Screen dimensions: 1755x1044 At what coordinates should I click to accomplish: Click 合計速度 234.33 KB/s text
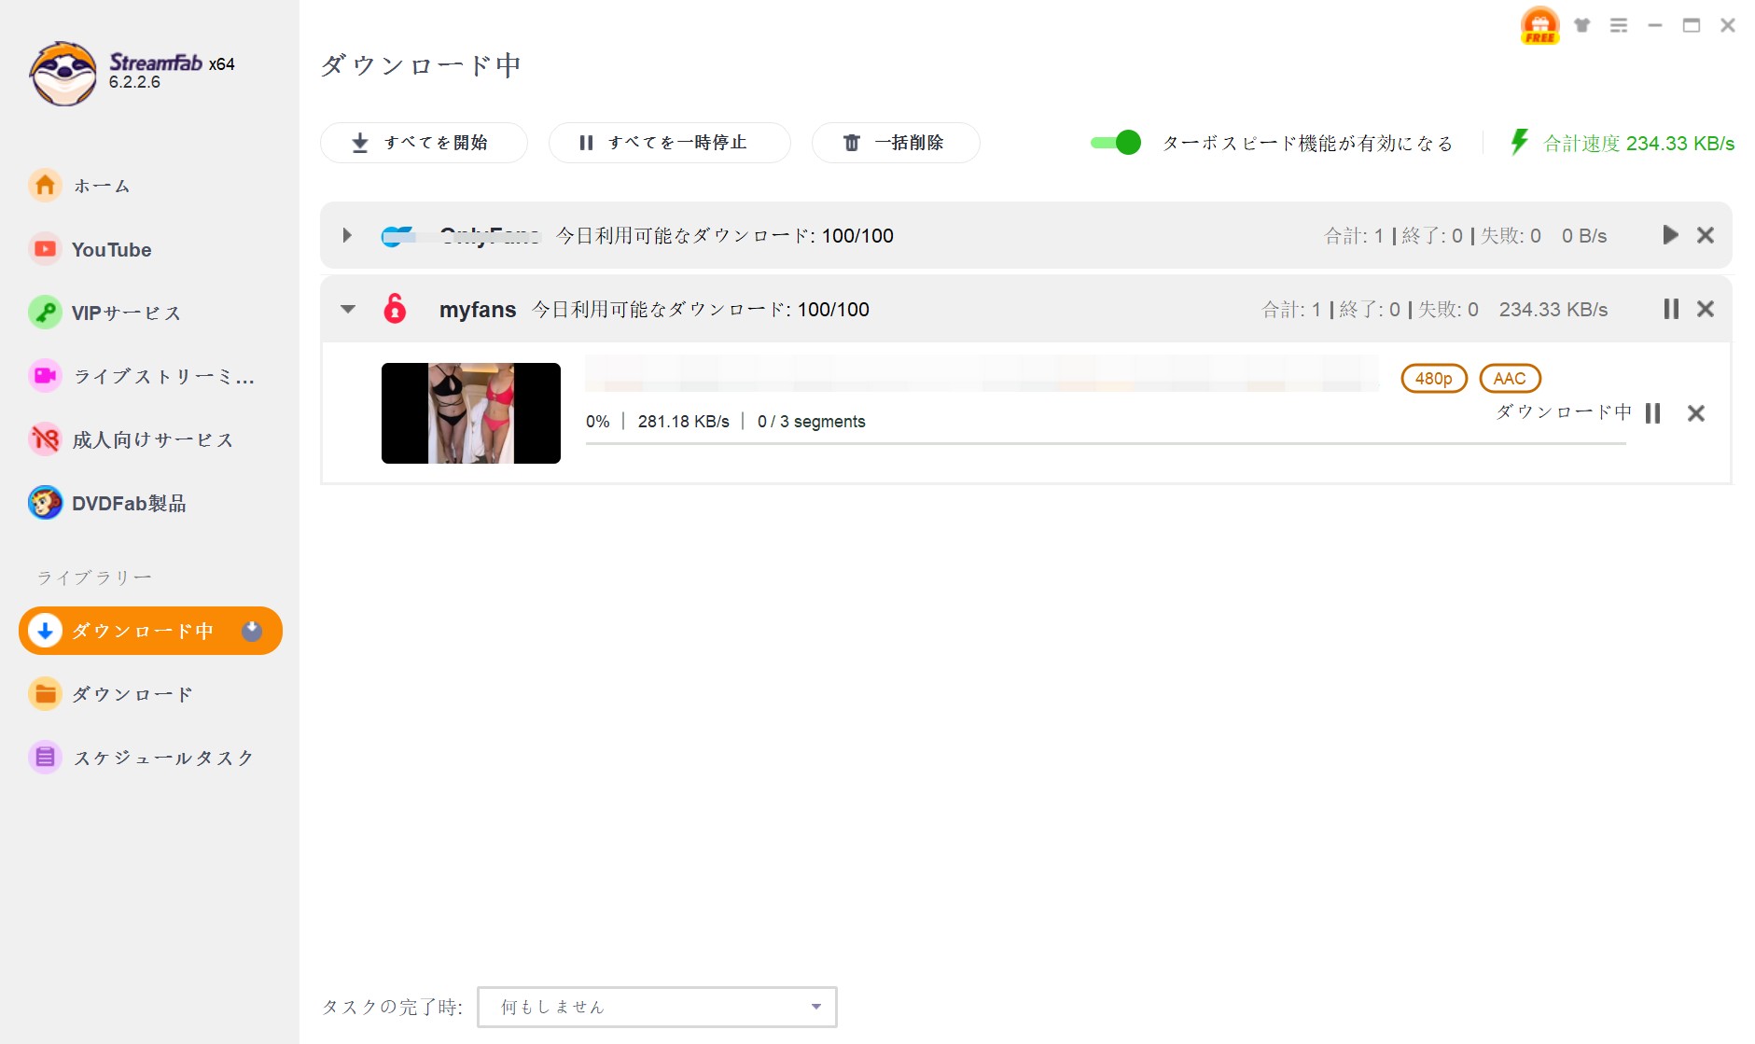(x=1638, y=143)
